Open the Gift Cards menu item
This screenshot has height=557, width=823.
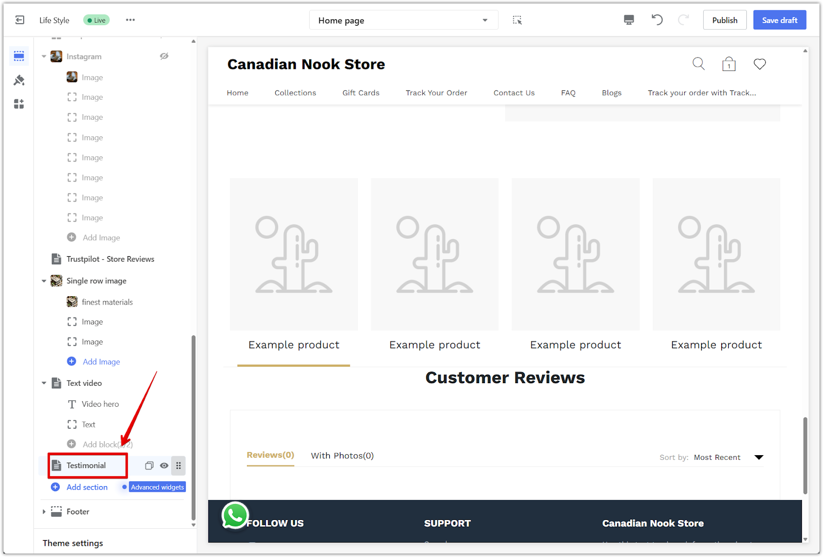click(361, 93)
